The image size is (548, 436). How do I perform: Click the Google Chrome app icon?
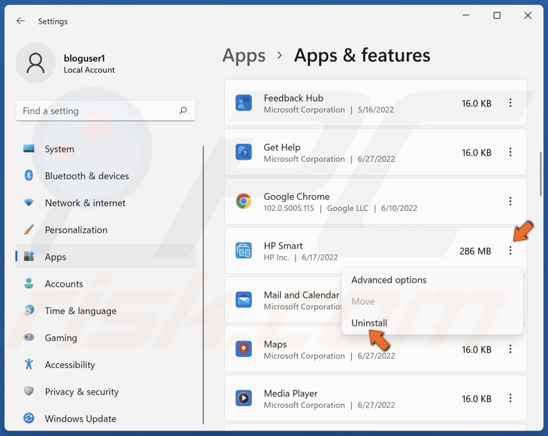click(243, 201)
